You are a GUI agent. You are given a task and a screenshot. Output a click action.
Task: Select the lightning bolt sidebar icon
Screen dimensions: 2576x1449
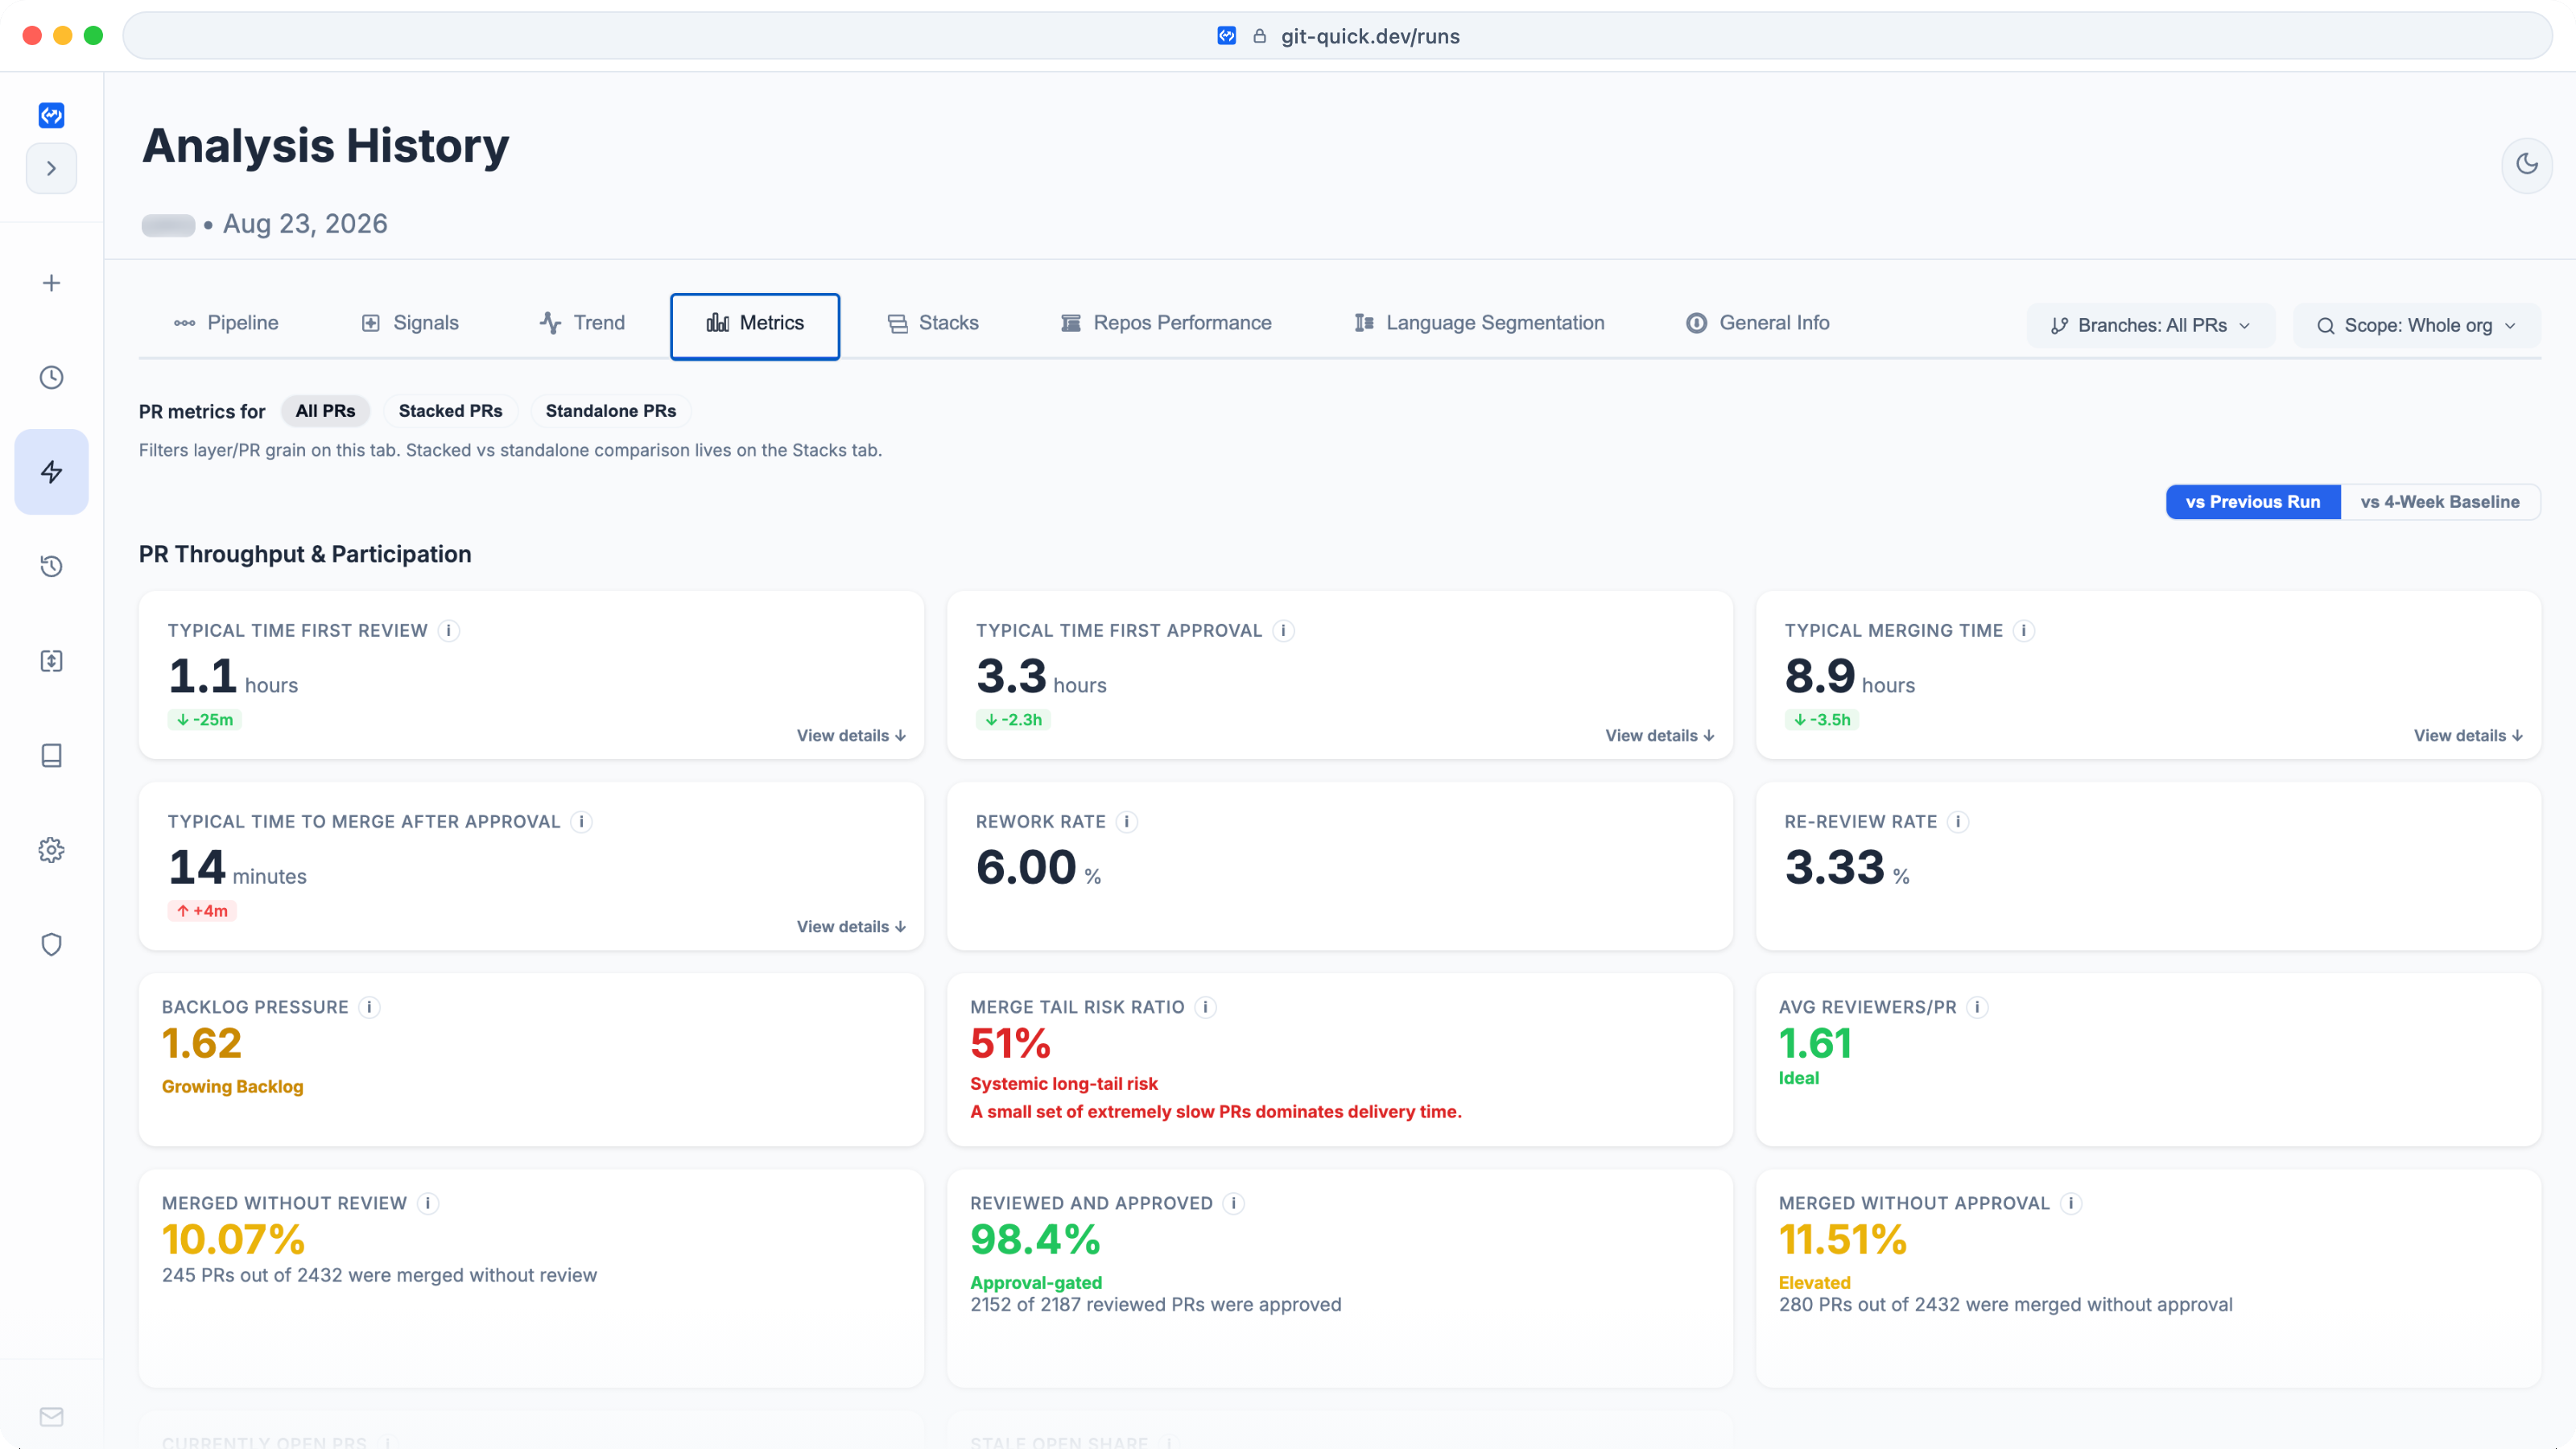51,472
